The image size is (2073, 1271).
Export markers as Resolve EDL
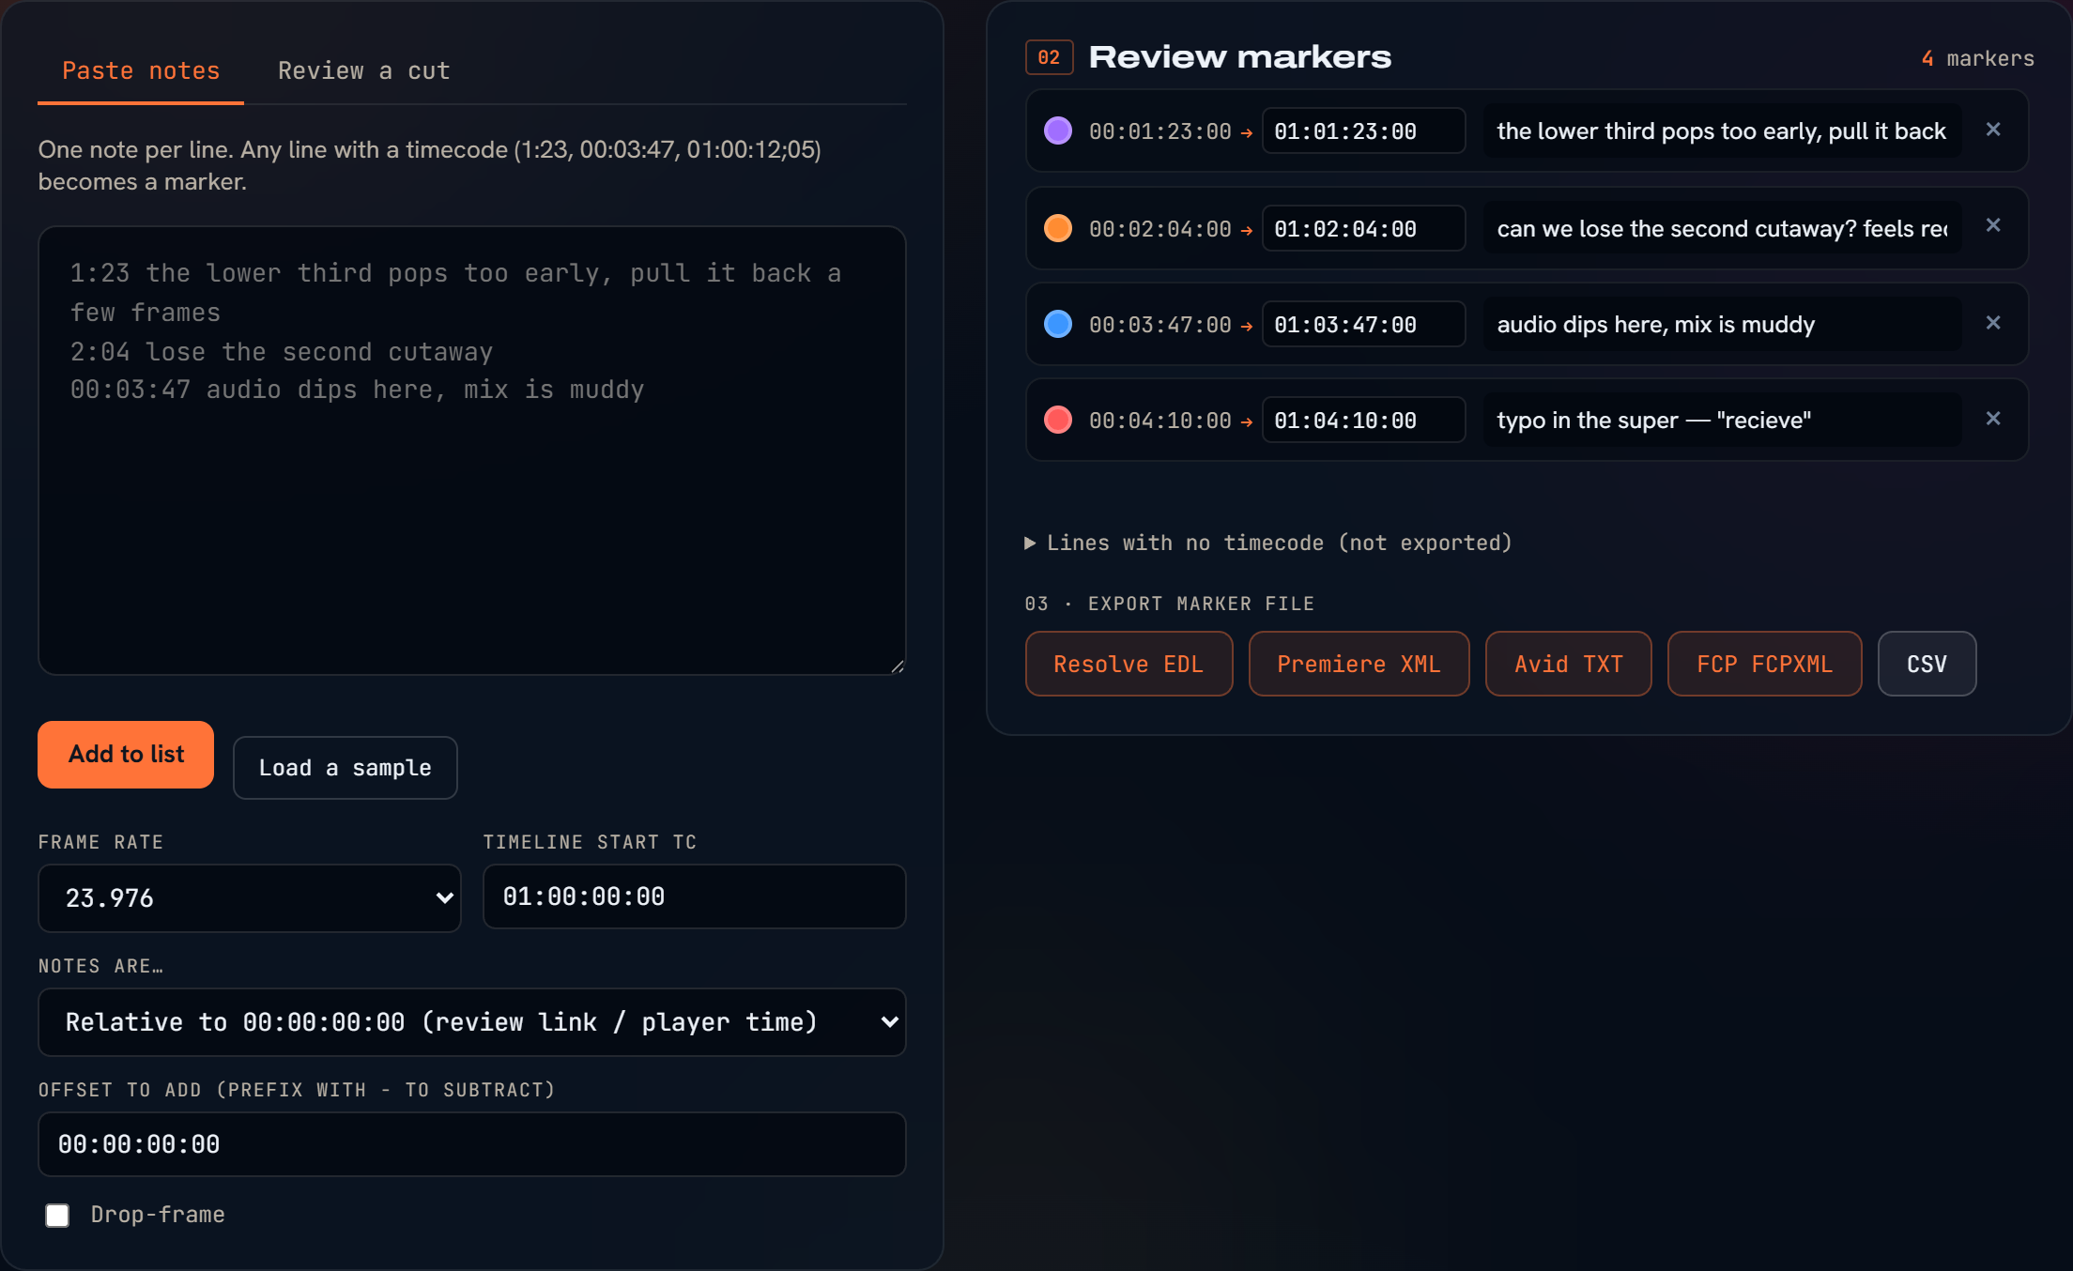point(1129,664)
